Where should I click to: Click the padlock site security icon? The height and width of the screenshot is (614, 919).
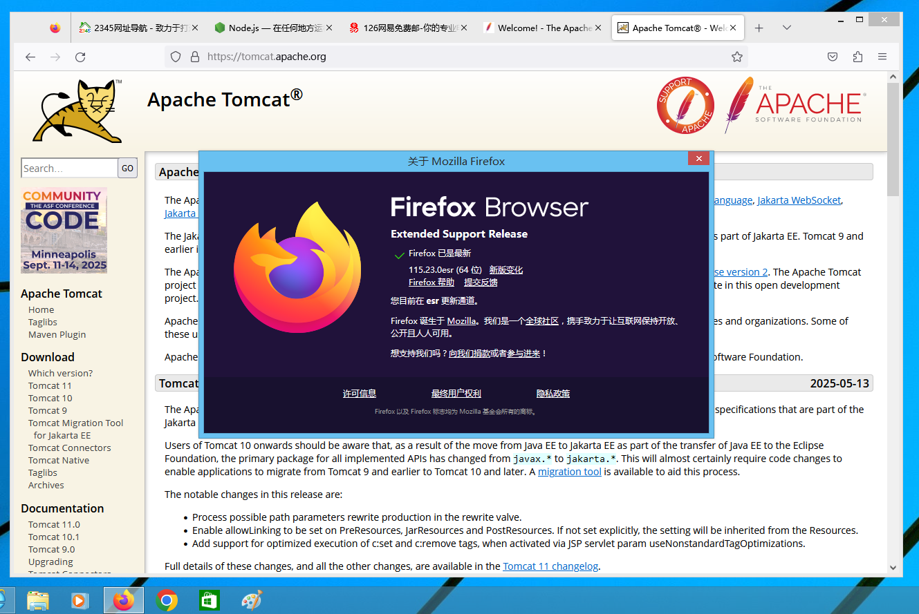[195, 57]
